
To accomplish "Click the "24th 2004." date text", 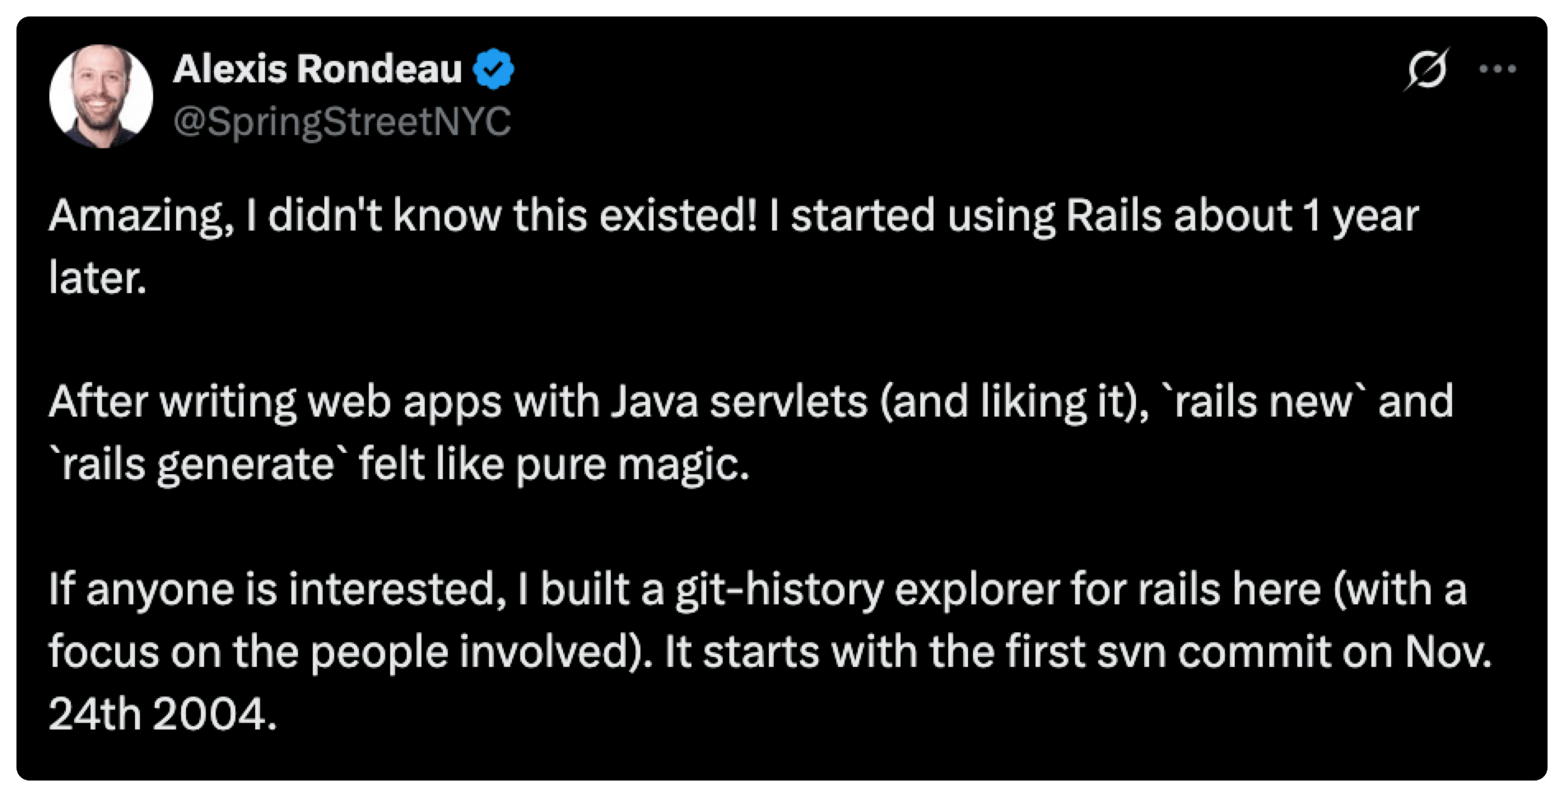I will click(162, 714).
